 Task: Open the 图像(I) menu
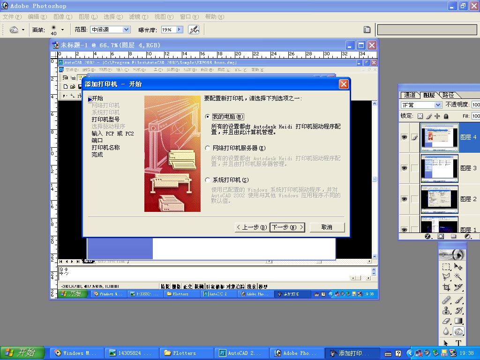[63, 16]
